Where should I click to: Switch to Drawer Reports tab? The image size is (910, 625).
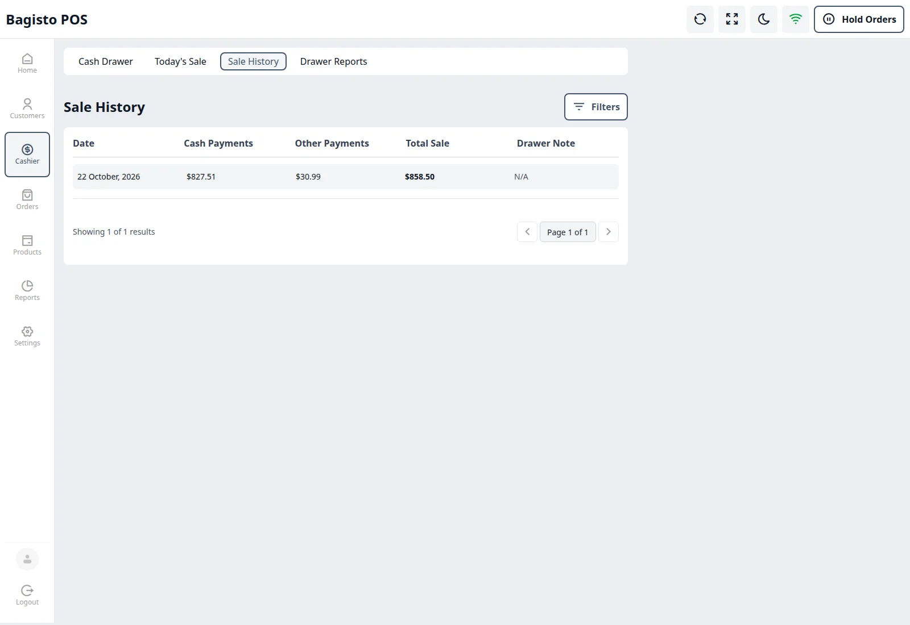point(334,61)
